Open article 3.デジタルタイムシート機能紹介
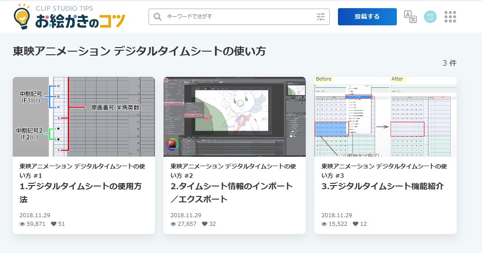 click(382, 186)
